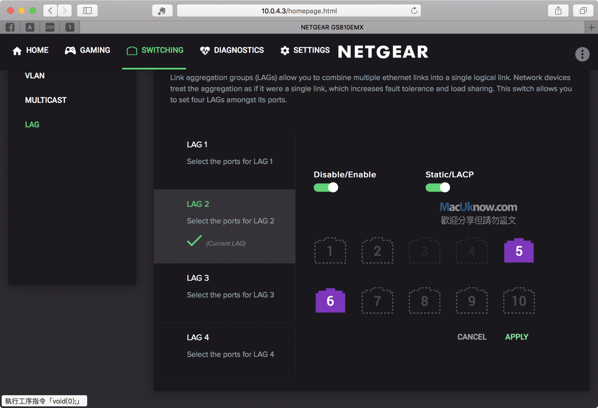598x408 pixels.
Task: Click APPLY to save LAG
Action: pyautogui.click(x=516, y=337)
